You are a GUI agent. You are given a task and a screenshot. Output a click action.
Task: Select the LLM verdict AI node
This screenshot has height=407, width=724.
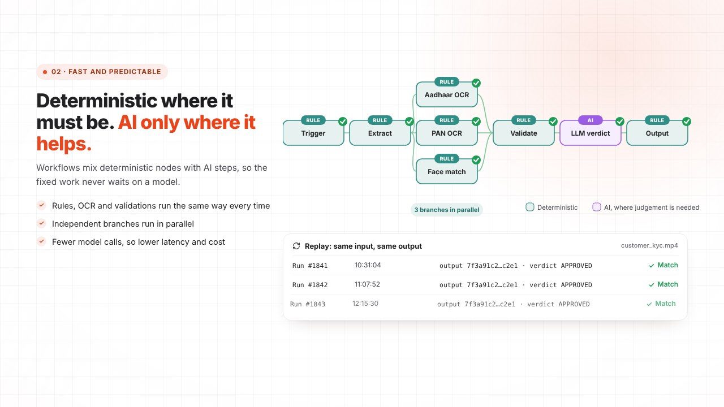pyautogui.click(x=591, y=133)
